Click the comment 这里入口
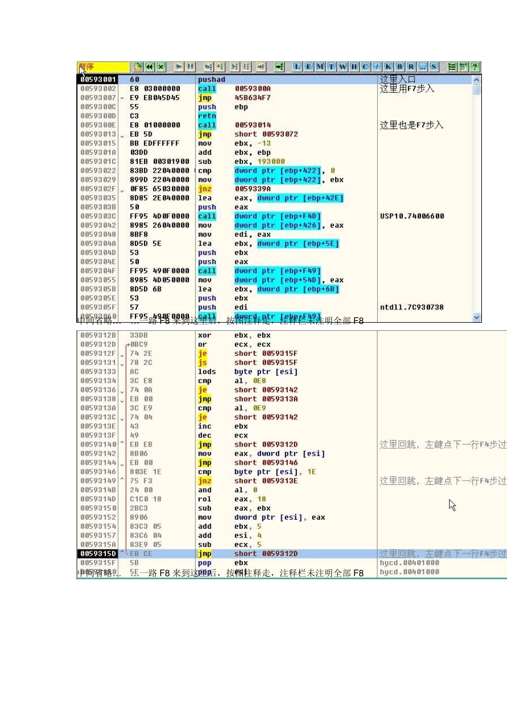507x717 pixels. pos(398,79)
